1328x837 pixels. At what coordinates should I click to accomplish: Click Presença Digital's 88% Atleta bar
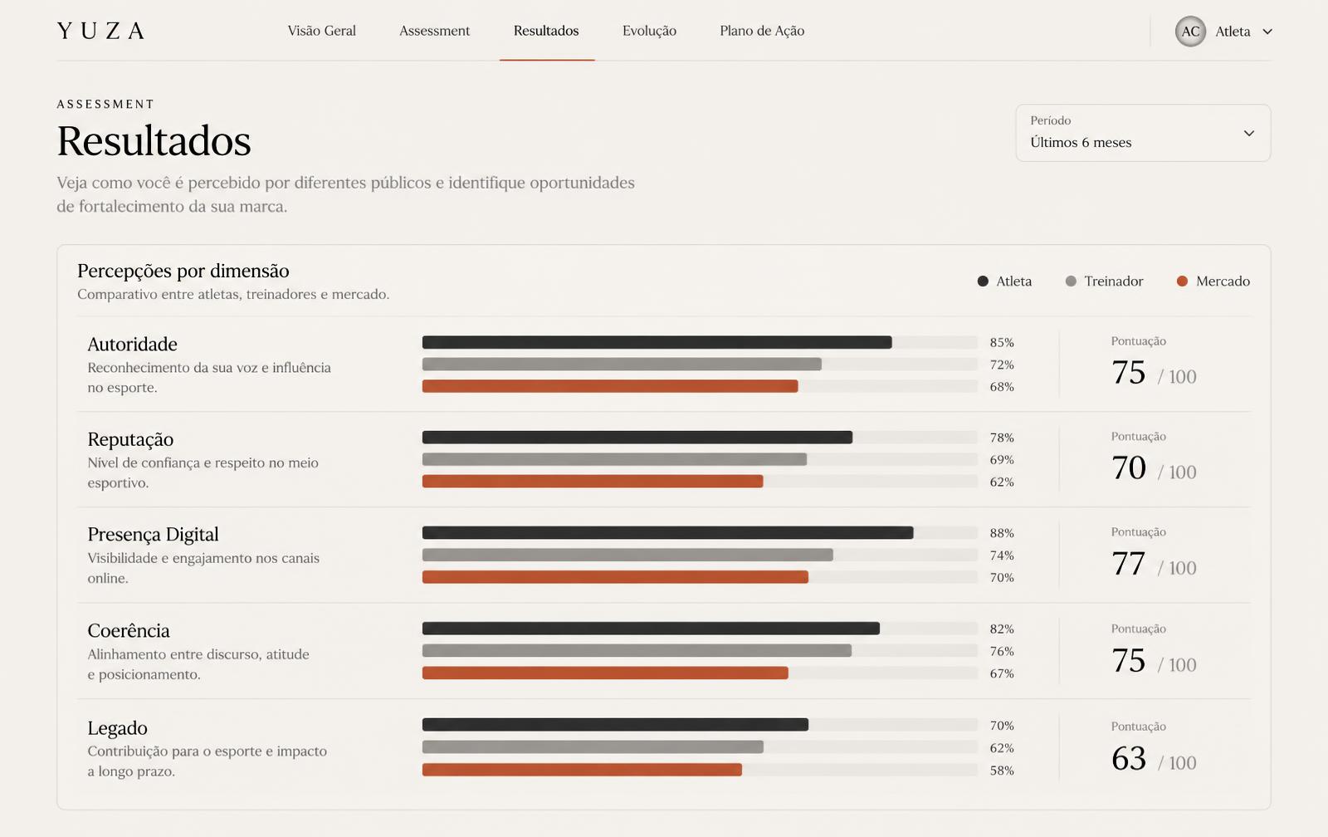click(668, 533)
